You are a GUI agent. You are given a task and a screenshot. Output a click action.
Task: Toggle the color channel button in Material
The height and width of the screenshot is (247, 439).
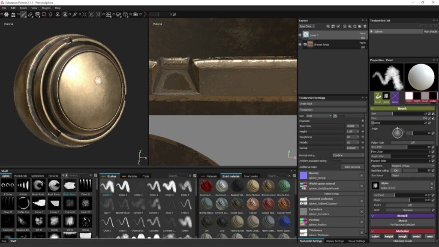tap(376, 236)
